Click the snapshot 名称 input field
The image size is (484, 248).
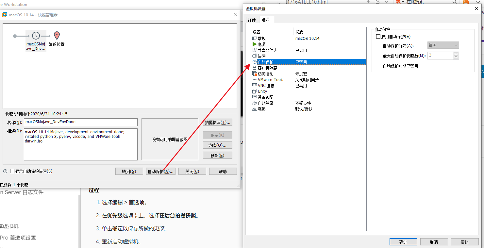click(81, 122)
